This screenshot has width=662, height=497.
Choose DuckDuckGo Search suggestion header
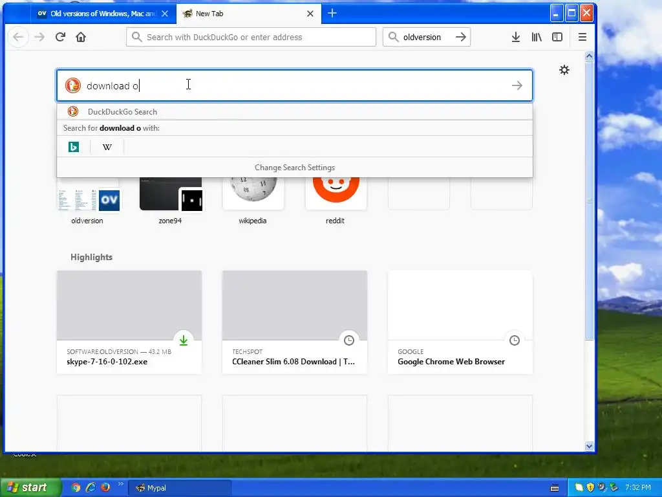[295, 111]
